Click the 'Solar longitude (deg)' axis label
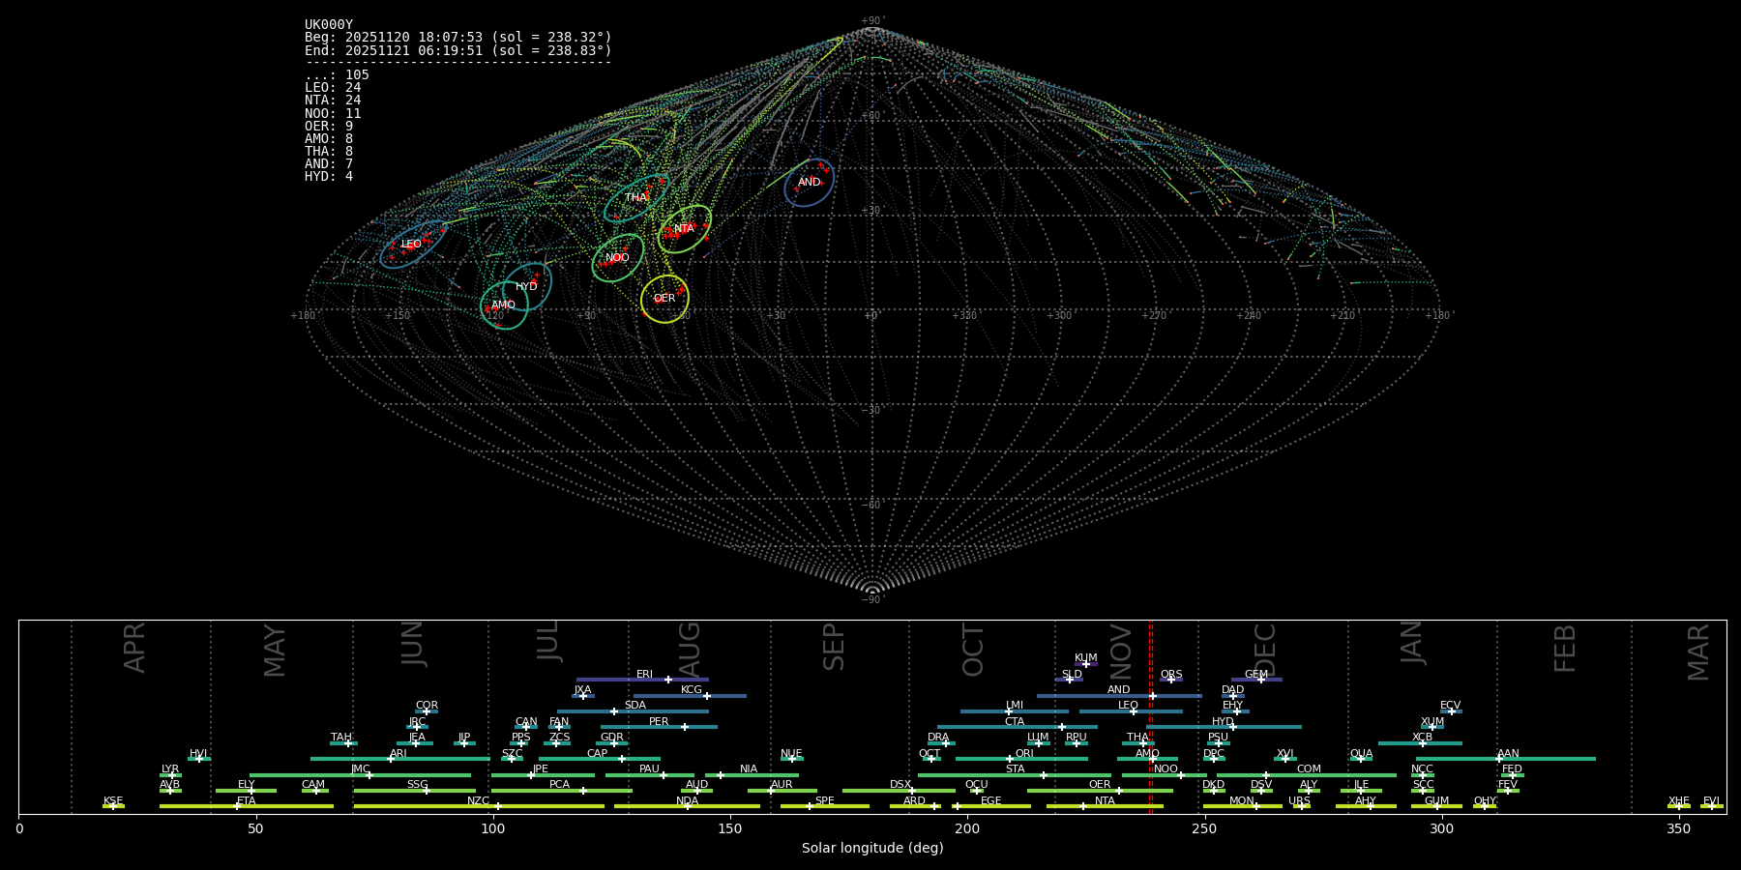1741x870 pixels. [x=872, y=849]
